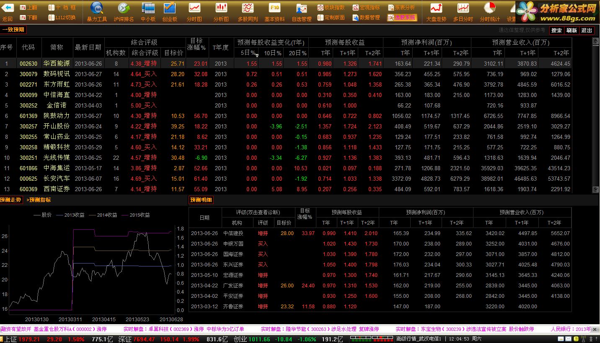This screenshot has height=343, width=600.
Task: Open the 隆华节能 news ticker item
Action: 320,329
